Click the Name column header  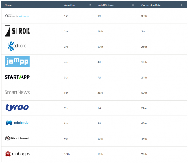pyautogui.click(x=8, y=5)
